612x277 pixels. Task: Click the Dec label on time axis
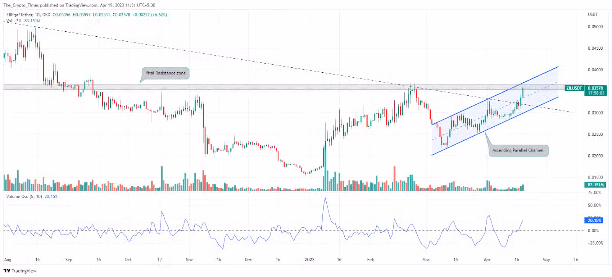click(x=248, y=260)
